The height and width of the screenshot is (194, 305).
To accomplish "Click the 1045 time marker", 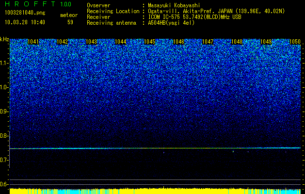I will [x=149, y=42].
